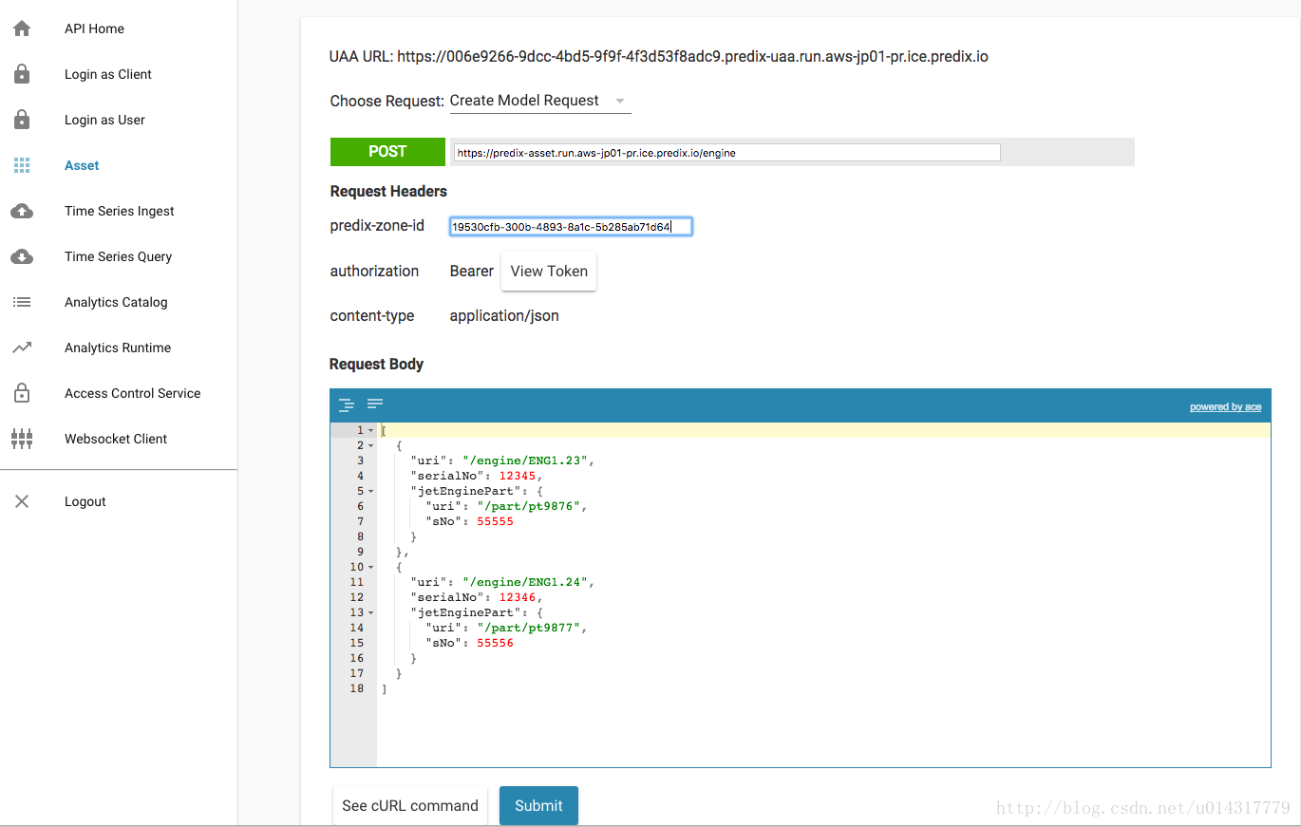
Task: Select Logout in sidebar
Action: tap(85, 501)
